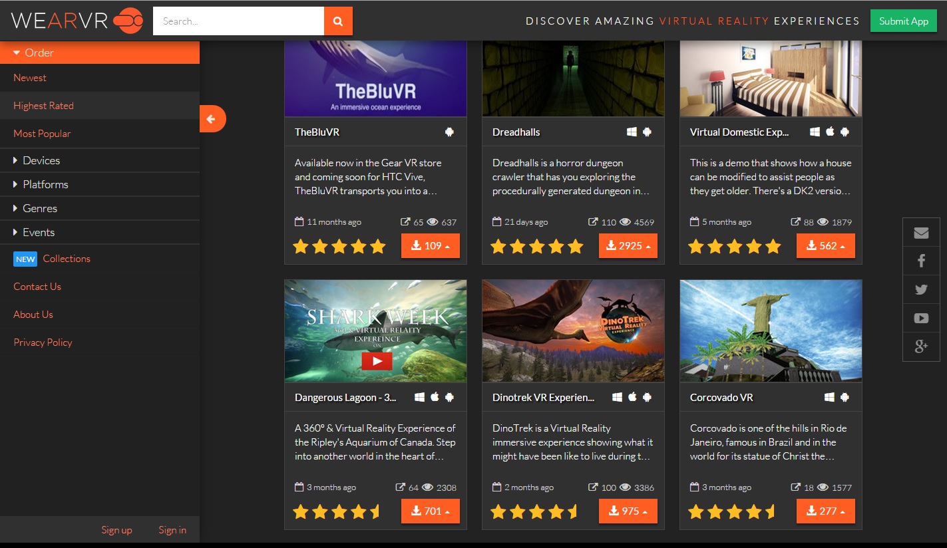Open the WEARVR logo home link
947x548 pixels.
[77, 21]
